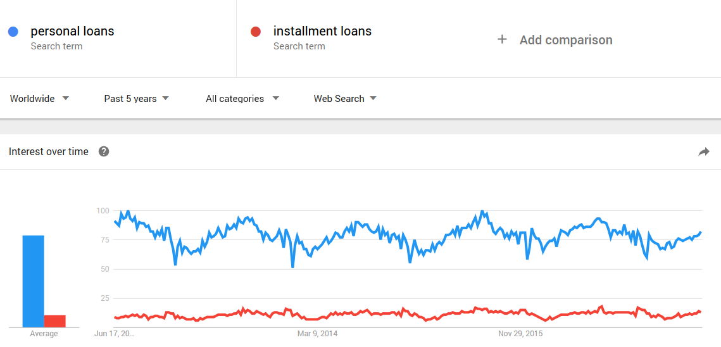
Task: Click the Mar 9, 2014 date label
Action: (x=317, y=333)
